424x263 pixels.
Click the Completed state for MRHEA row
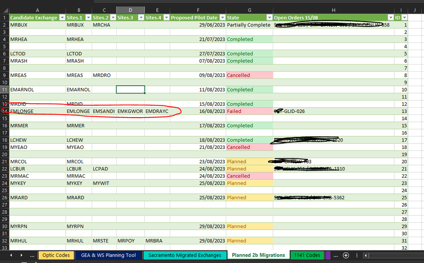249,39
